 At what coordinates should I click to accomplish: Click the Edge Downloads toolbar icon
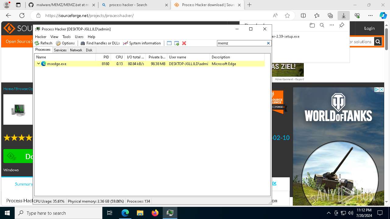343,16
